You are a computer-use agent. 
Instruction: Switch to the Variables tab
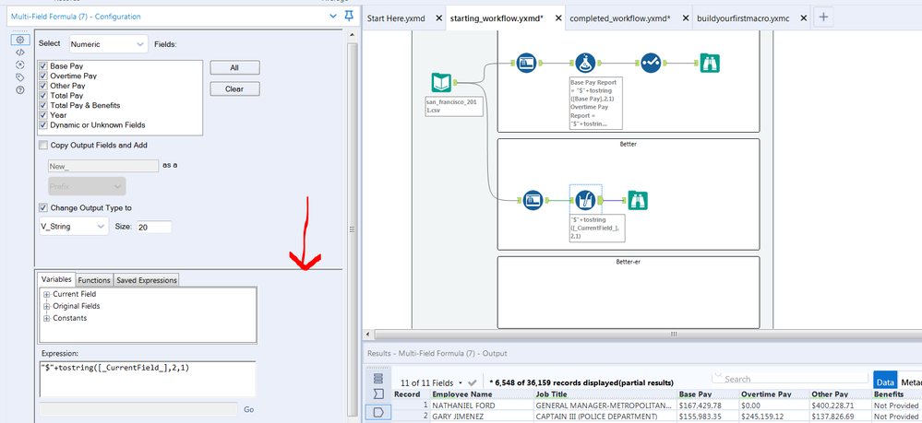56,279
